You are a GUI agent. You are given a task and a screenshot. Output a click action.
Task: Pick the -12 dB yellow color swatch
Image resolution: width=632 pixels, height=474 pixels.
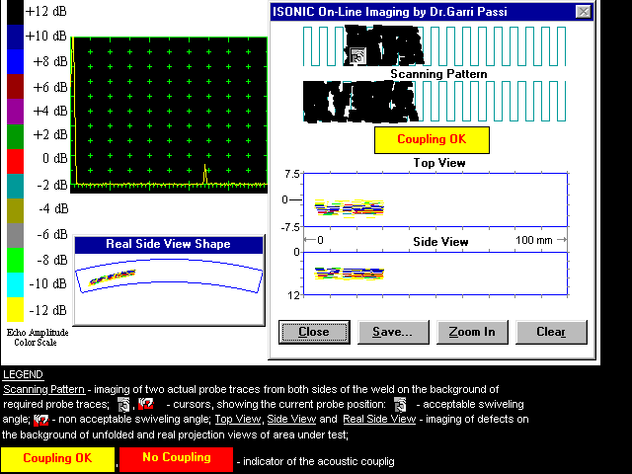click(x=10, y=310)
